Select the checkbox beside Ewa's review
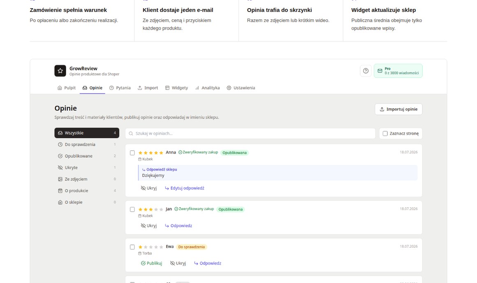 (132, 247)
